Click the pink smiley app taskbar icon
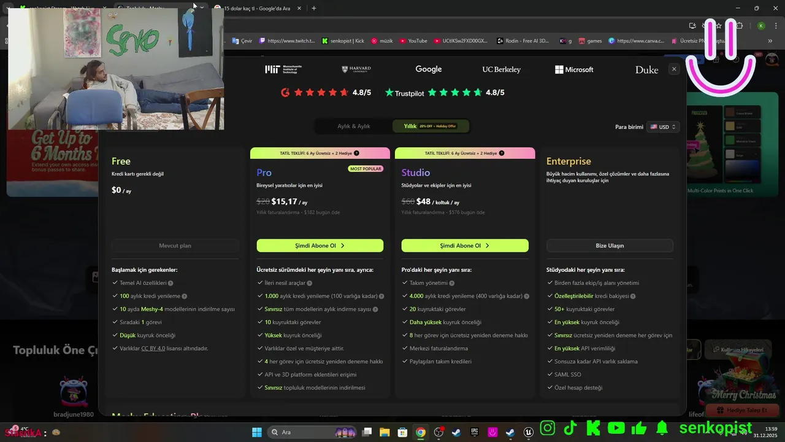The width and height of the screenshot is (785, 442). click(492, 432)
